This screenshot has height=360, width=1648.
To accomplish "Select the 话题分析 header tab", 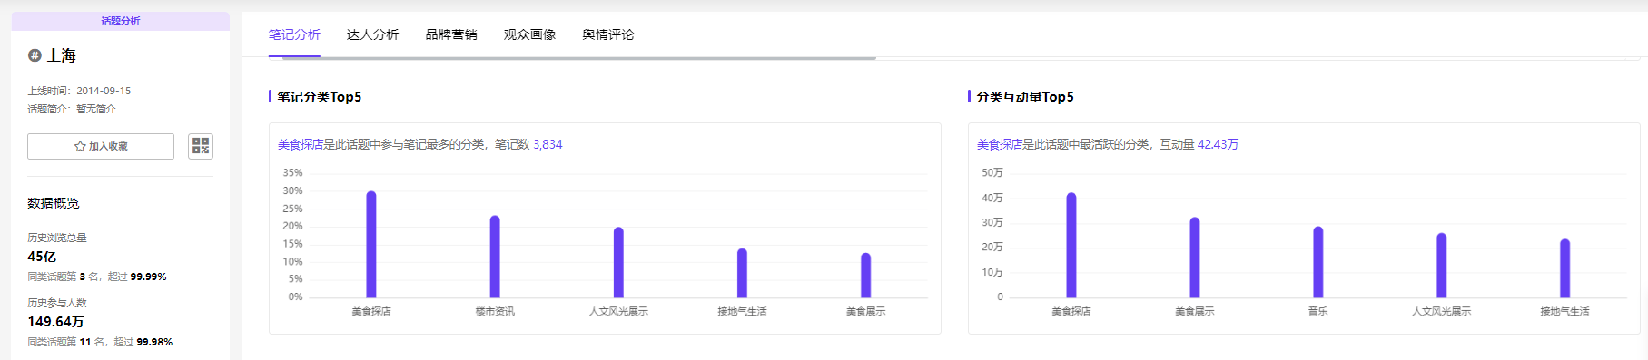I will pyautogui.click(x=121, y=21).
